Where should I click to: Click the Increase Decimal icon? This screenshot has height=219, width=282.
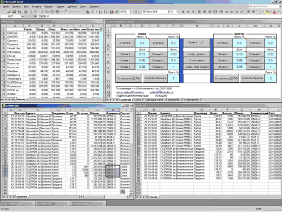236,12
